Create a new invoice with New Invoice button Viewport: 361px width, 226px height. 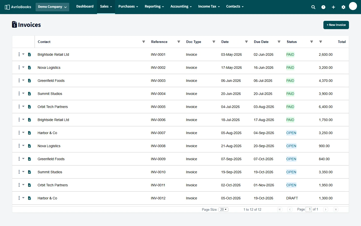point(336,25)
